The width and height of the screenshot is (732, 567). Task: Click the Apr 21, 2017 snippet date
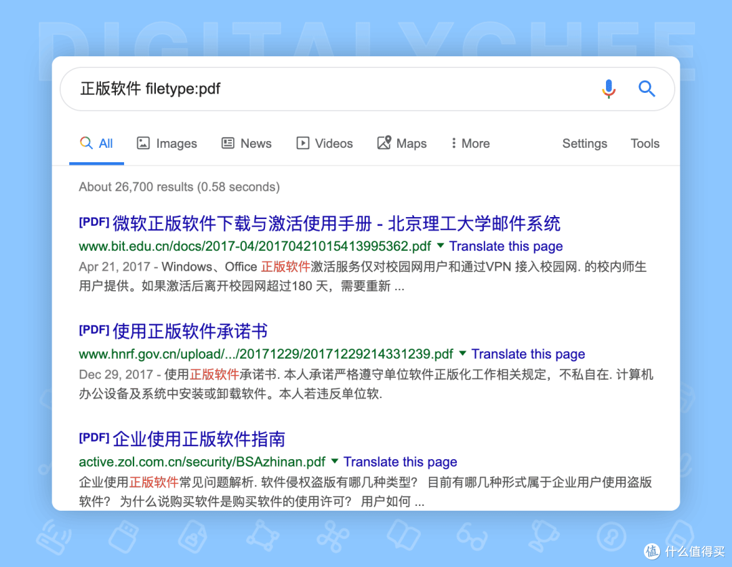coord(115,267)
